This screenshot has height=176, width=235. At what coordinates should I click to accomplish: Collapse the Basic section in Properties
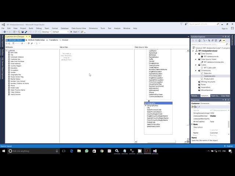point(192,124)
